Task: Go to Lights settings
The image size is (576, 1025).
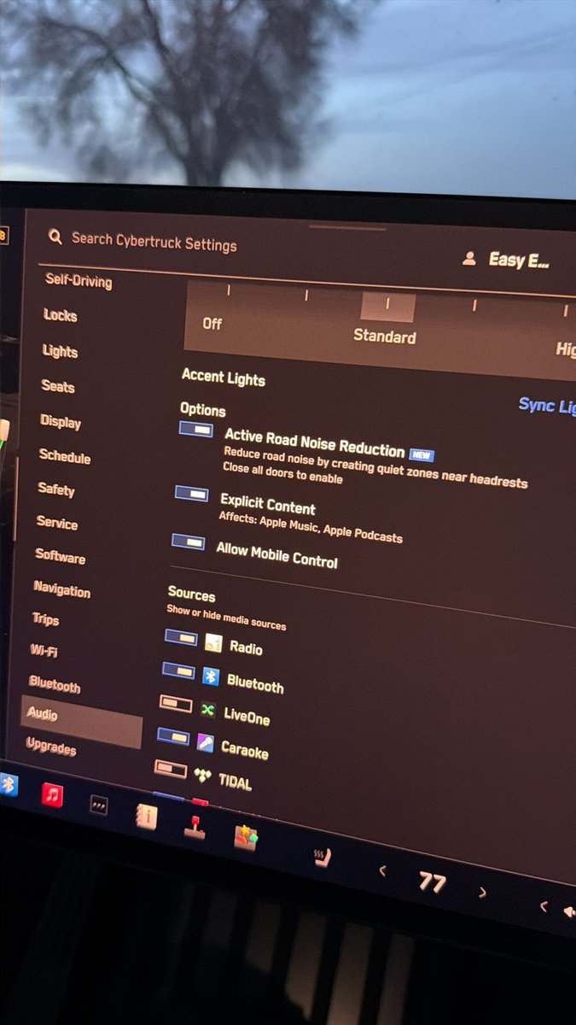Action: pyautogui.click(x=60, y=351)
